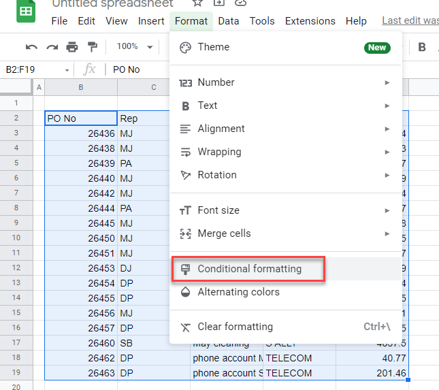Screen dimensions: 439x390
Task: Print the spreadsheet using printer icon
Action: click(x=72, y=47)
